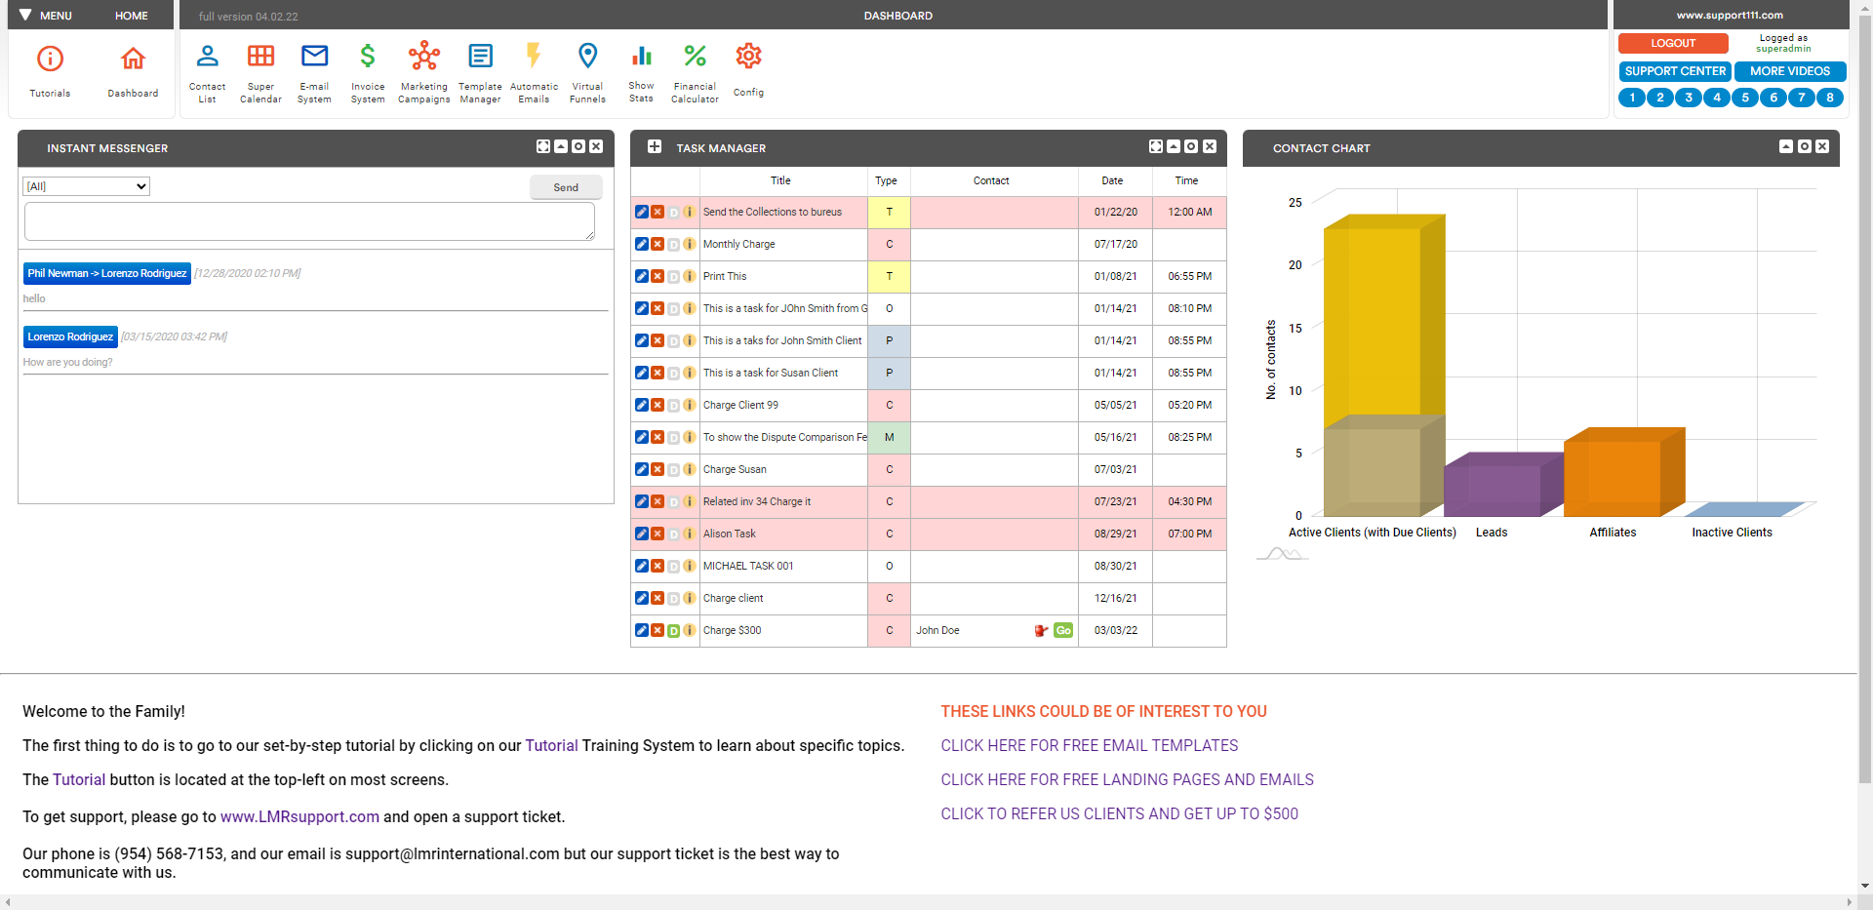Click the HOME menu item
This screenshot has width=1873, height=910.
tap(132, 16)
